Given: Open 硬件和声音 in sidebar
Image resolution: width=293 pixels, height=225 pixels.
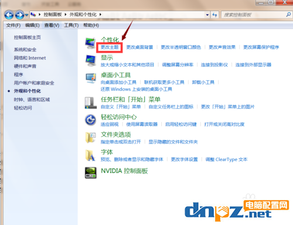Looking at the screenshot, I should 25,66.
